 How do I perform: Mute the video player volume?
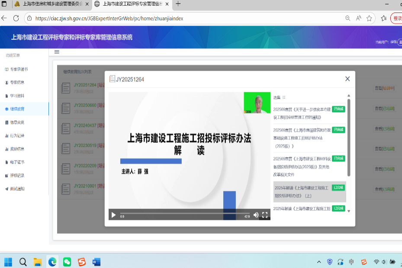256,215
